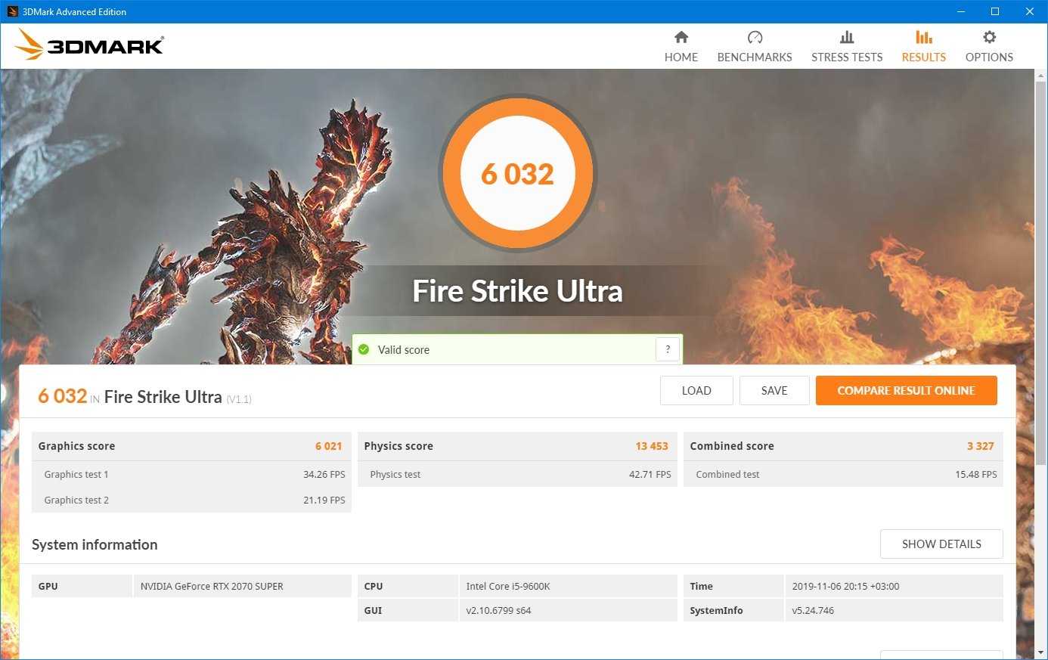
Task: Open Benchmarks via the gauge icon
Action: tap(755, 37)
